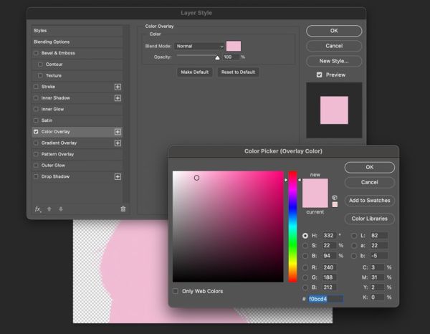Add another Stroke effect with plus icon
The image size is (430, 334).
[x=118, y=87]
